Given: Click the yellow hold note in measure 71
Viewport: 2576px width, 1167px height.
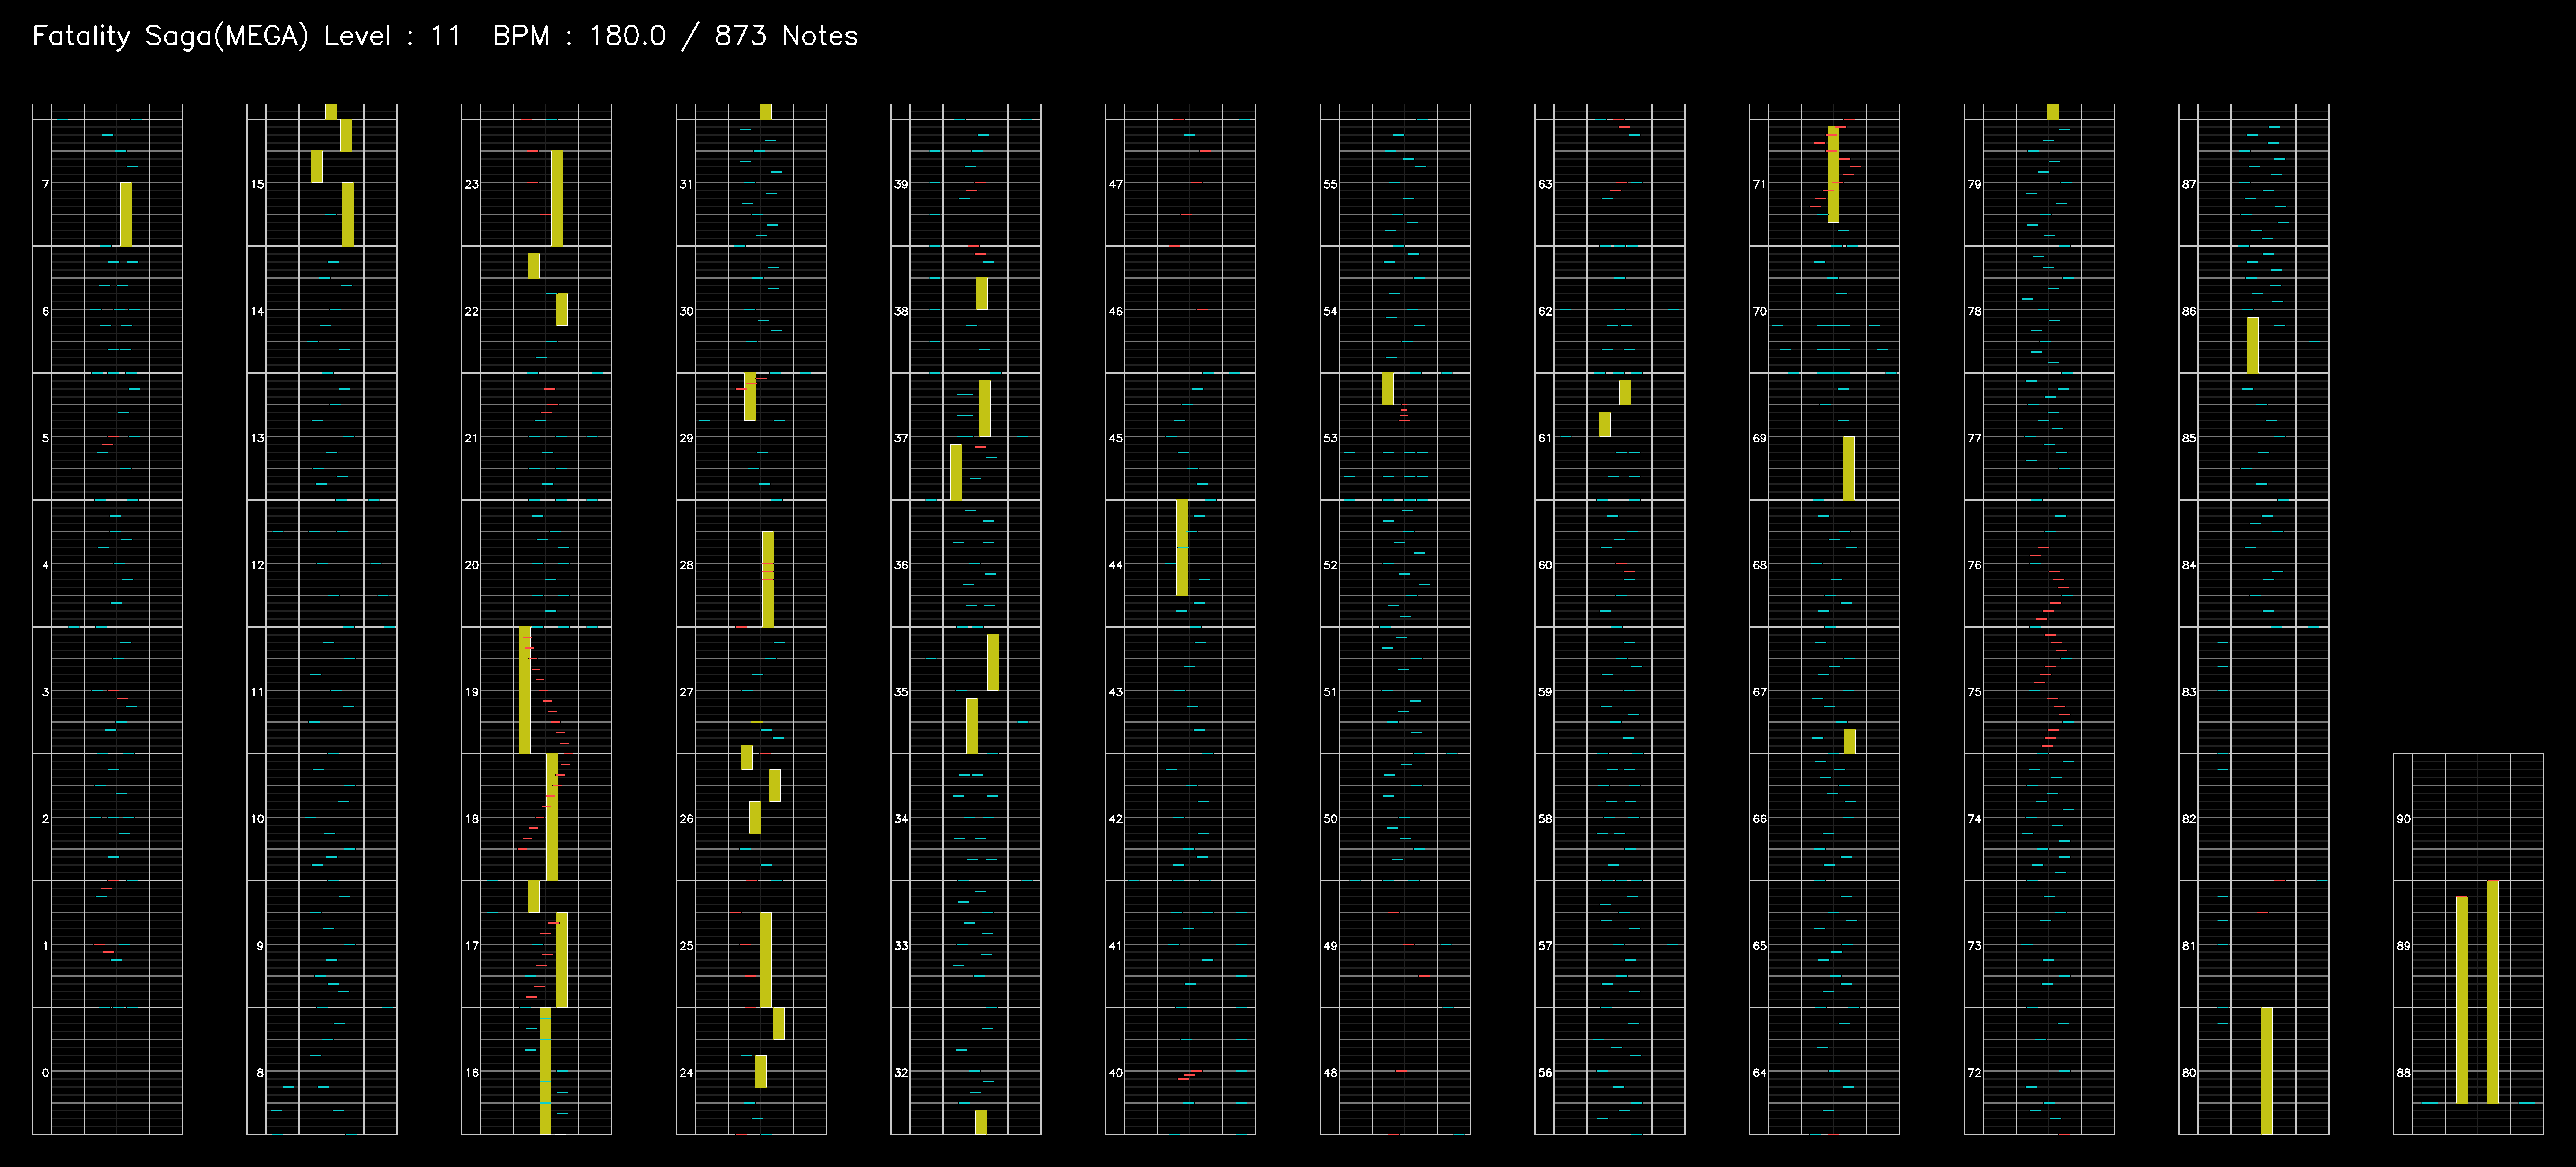Looking at the screenshot, I should click(1833, 174).
